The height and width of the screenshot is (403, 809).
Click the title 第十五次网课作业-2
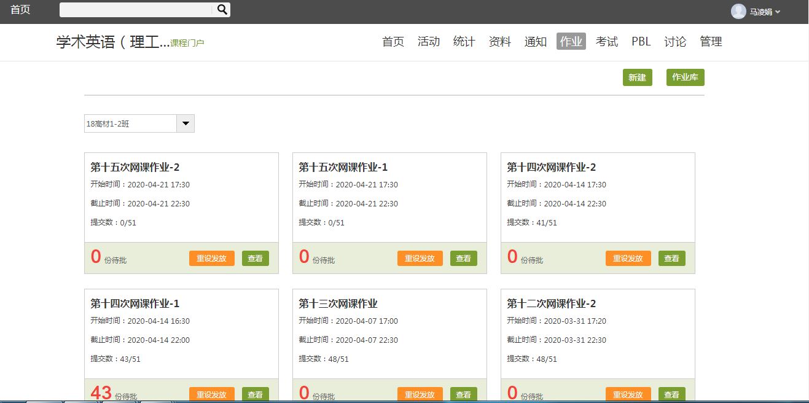point(135,167)
